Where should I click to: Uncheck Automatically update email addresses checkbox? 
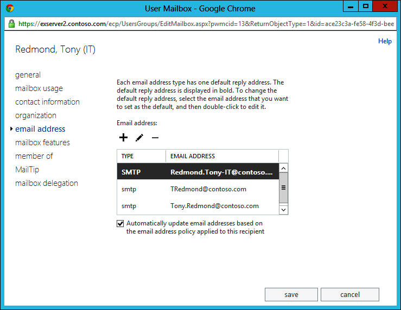pyautogui.click(x=120, y=223)
